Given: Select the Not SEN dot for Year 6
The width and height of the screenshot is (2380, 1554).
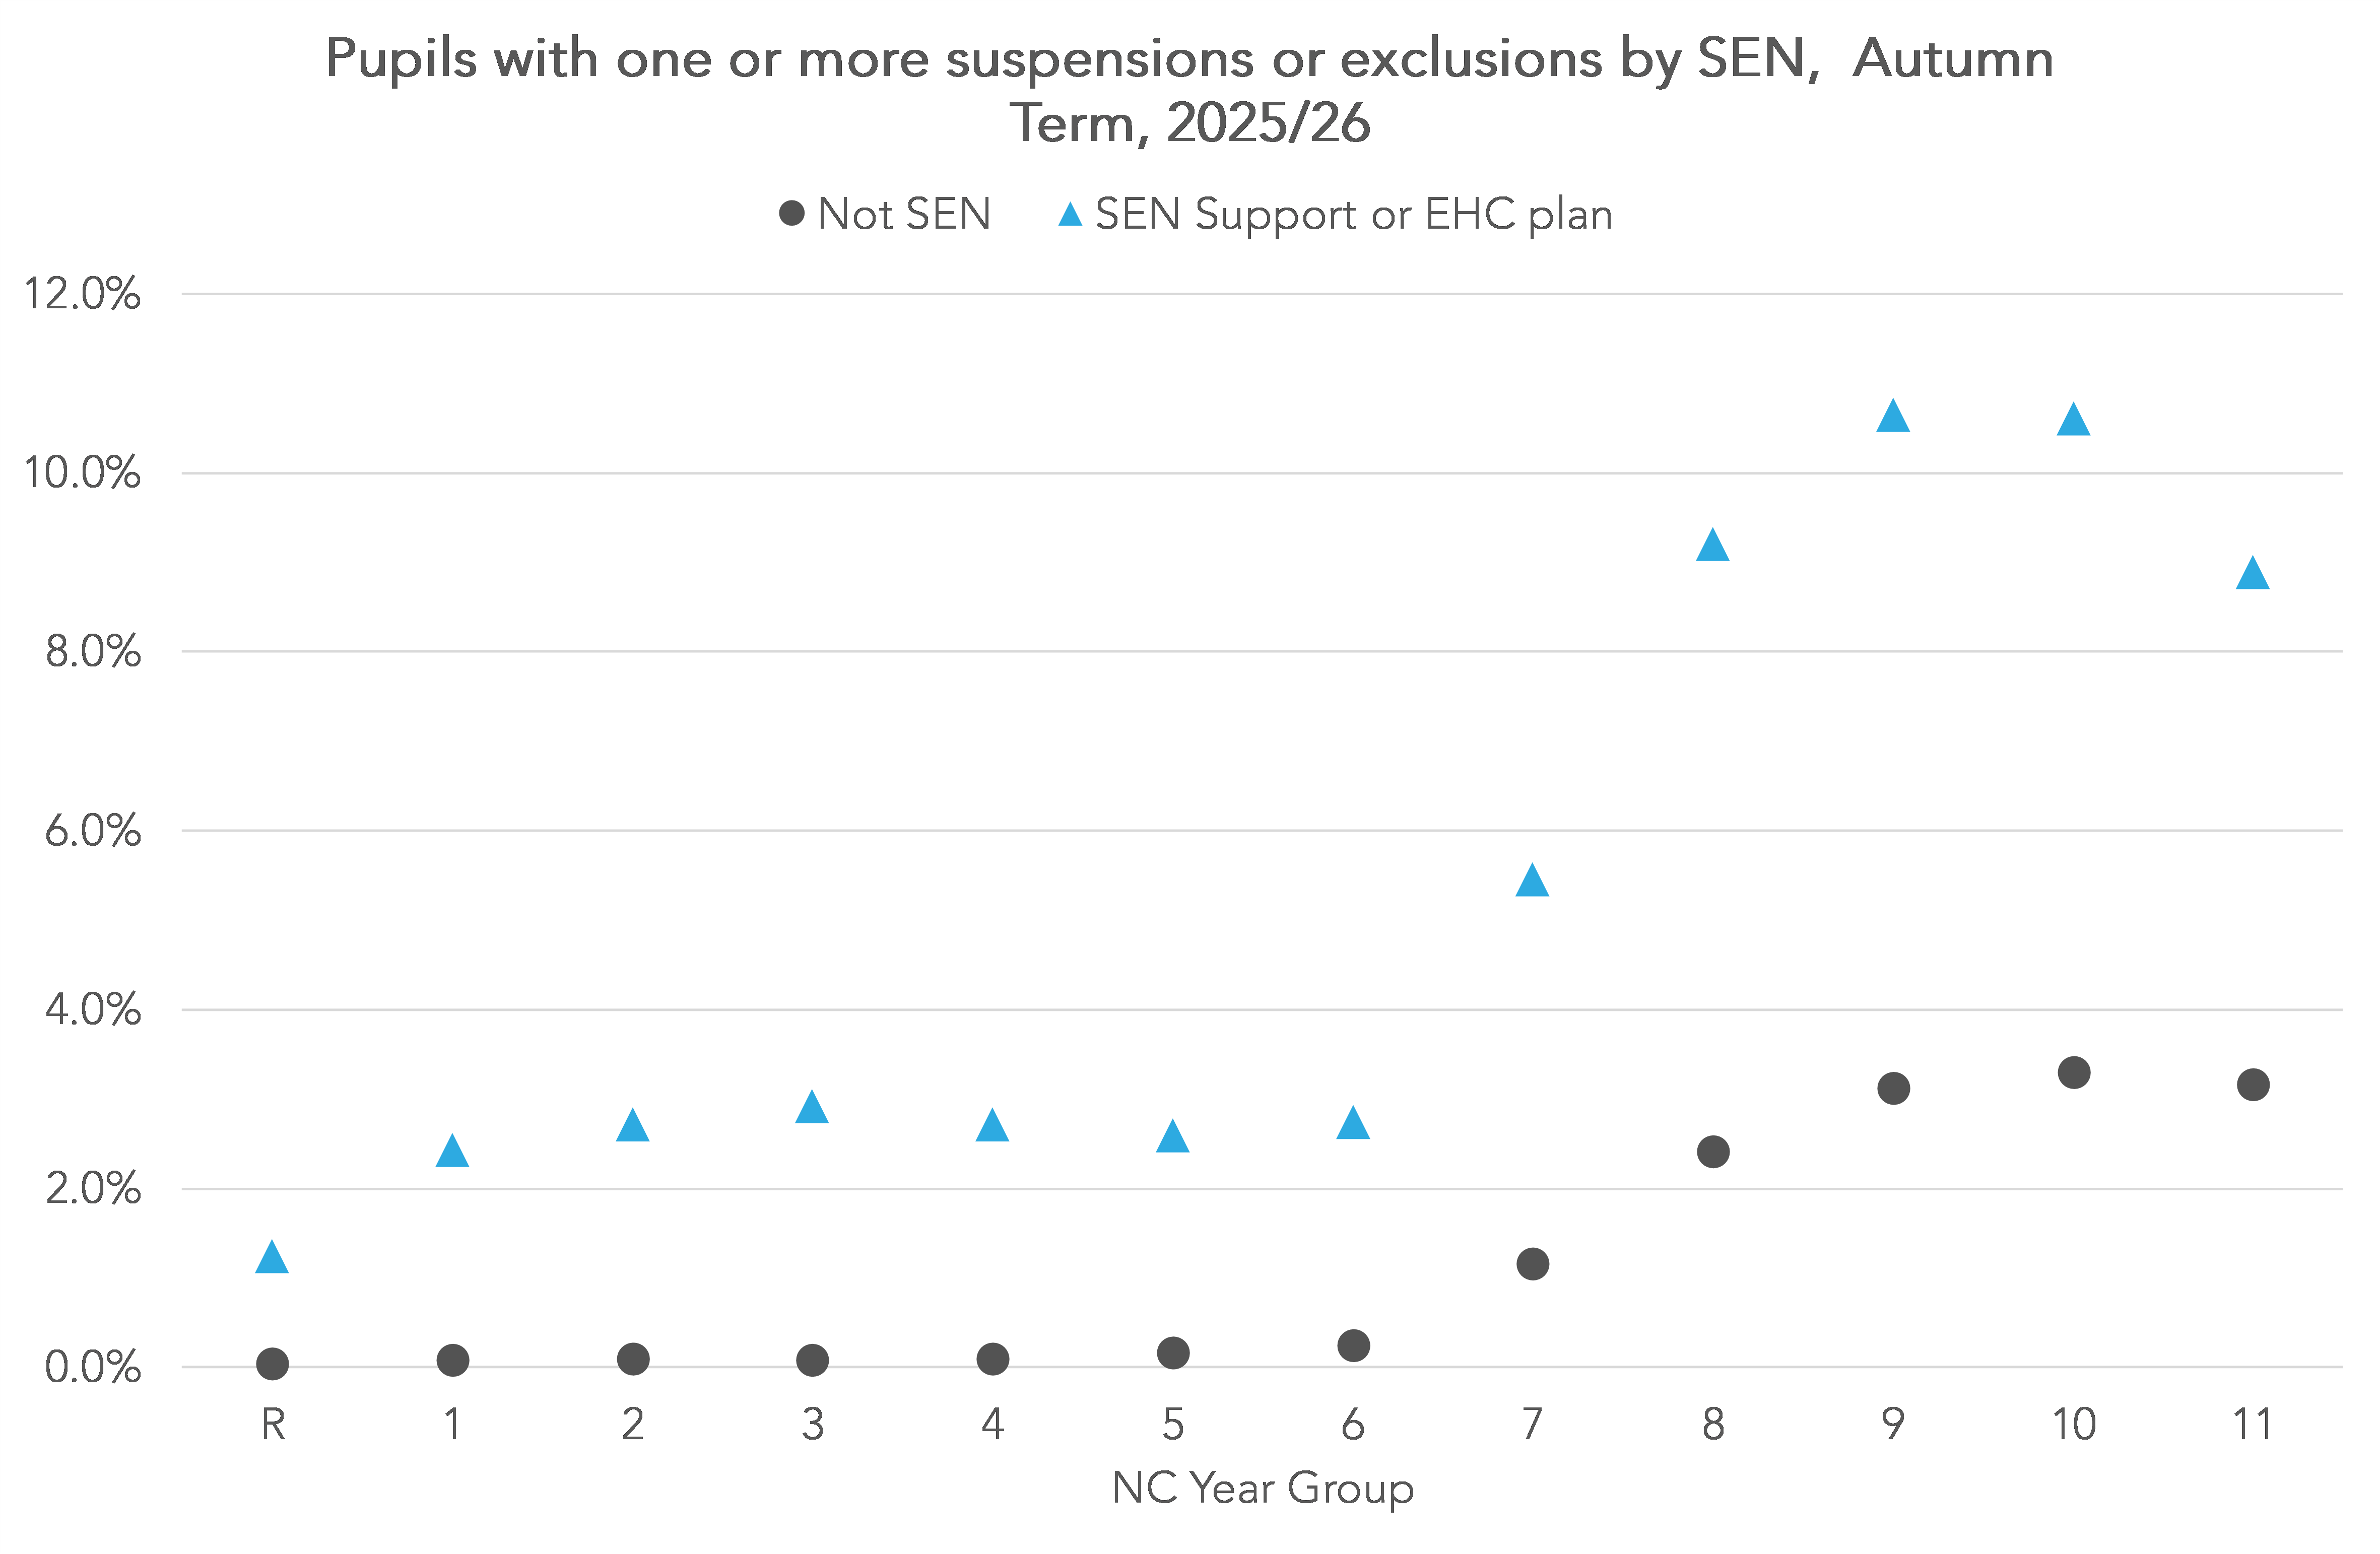Looking at the screenshot, I should (x=1353, y=1346).
